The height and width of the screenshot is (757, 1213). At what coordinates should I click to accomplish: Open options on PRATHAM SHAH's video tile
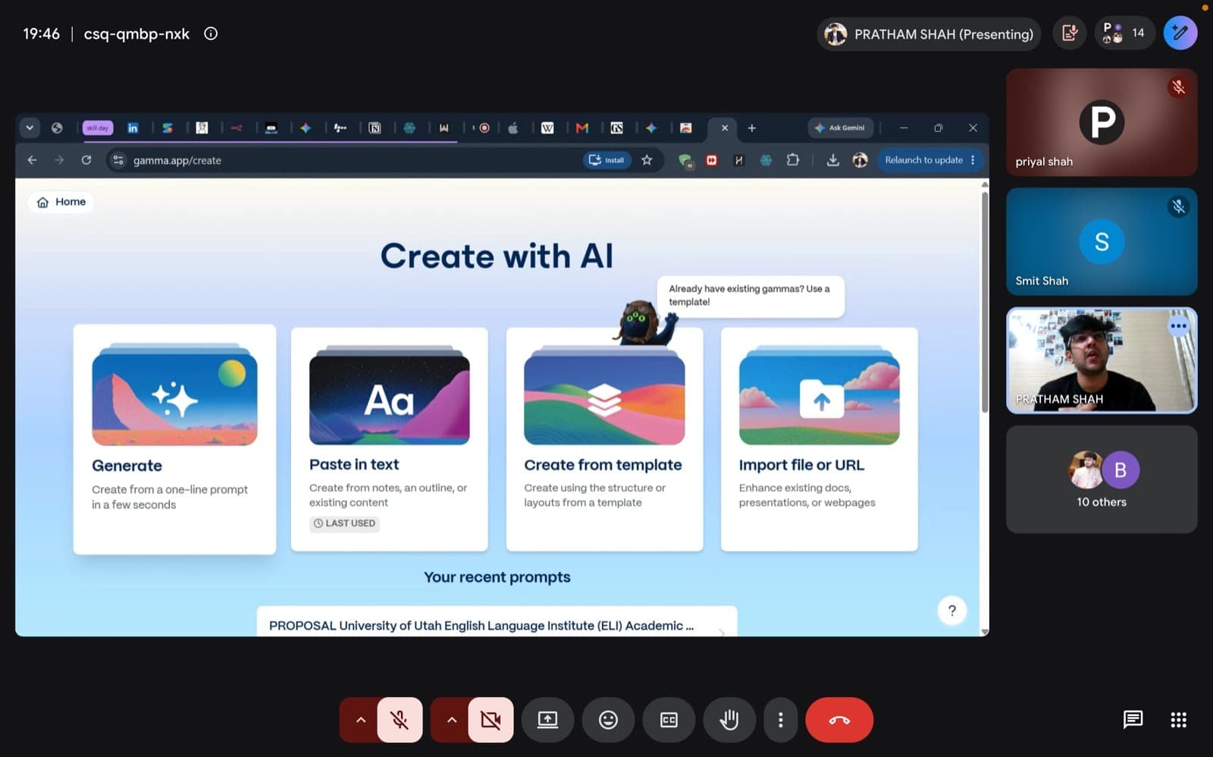[1178, 326]
